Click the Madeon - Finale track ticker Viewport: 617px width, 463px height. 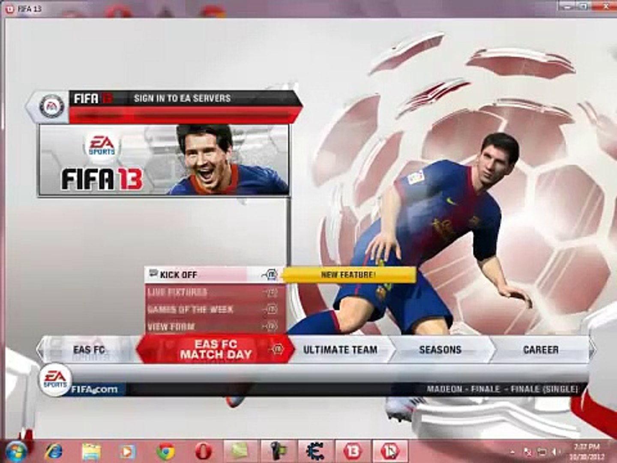click(x=502, y=389)
